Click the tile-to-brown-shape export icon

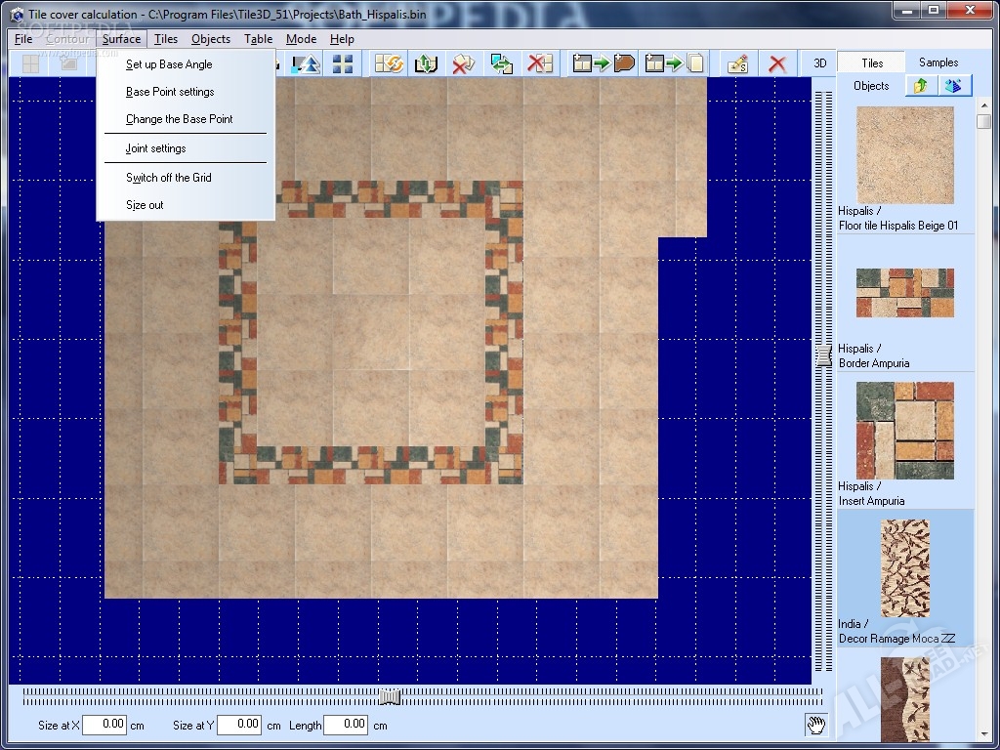(604, 64)
